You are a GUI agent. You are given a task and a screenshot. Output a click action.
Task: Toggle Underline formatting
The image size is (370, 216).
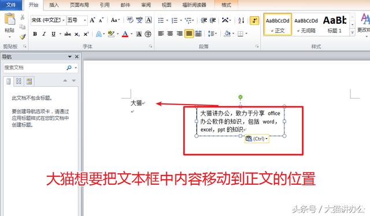(54, 34)
